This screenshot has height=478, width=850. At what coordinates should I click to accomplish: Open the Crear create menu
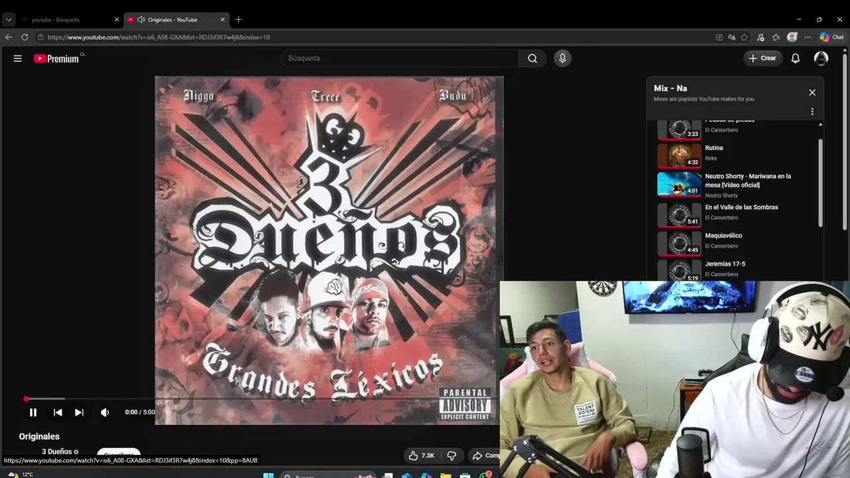click(762, 58)
